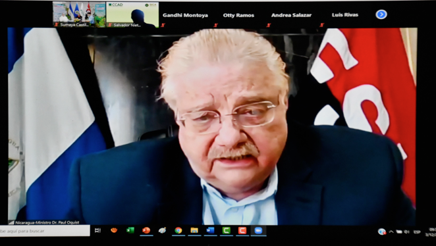Open the red Camtasia recorder icon
The height and width of the screenshot is (246, 436).
[x=242, y=230]
